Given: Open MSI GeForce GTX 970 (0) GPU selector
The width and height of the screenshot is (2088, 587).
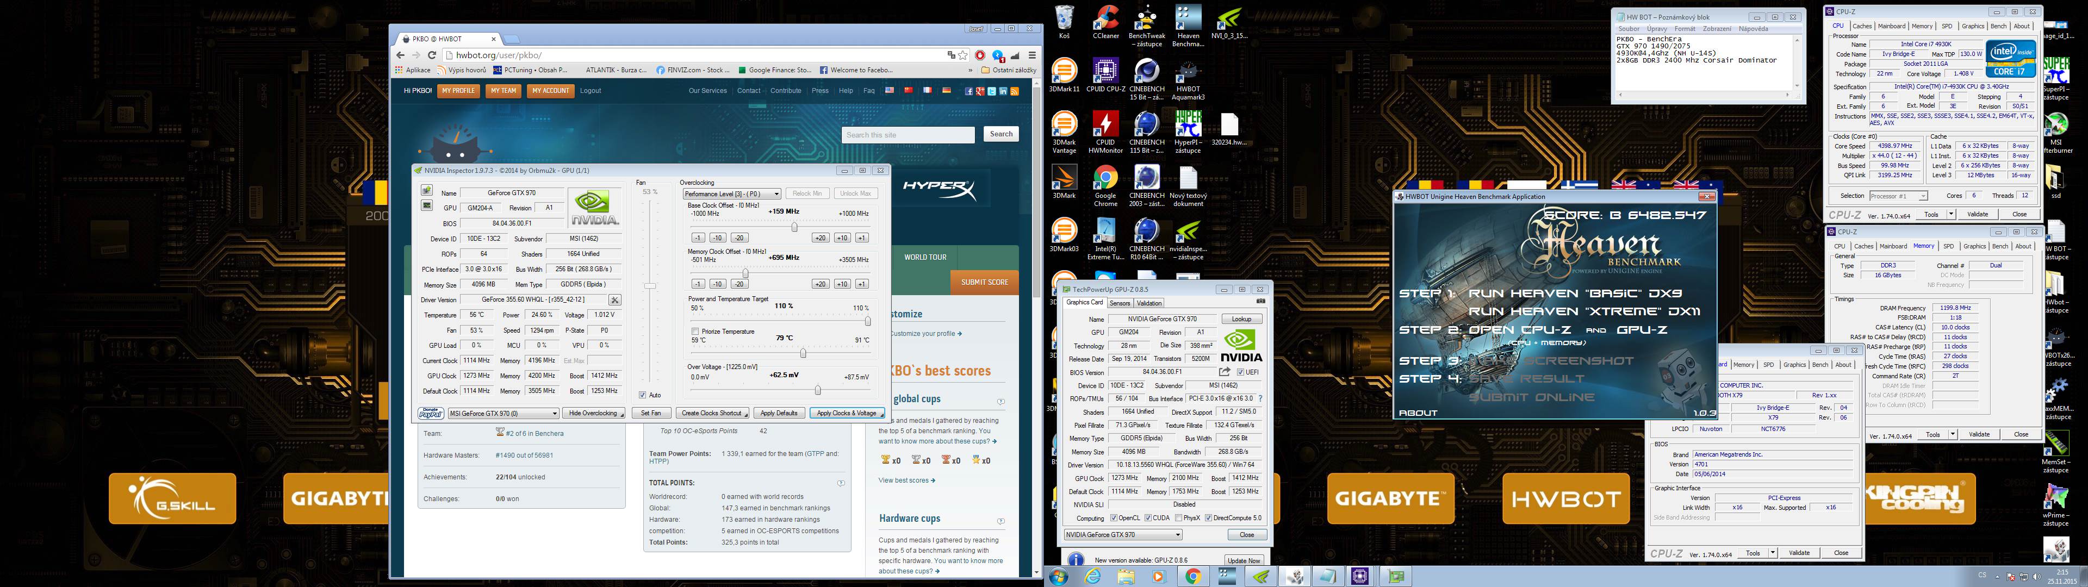Looking at the screenshot, I should click(x=504, y=414).
